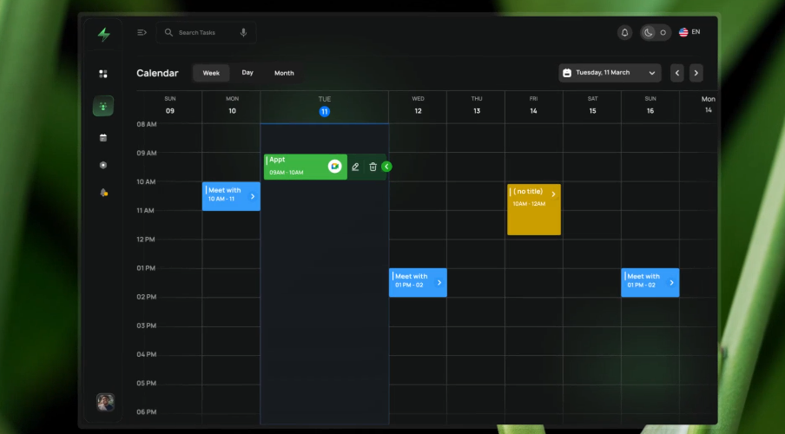
Task: Open the EN language selector
Action: pos(696,32)
